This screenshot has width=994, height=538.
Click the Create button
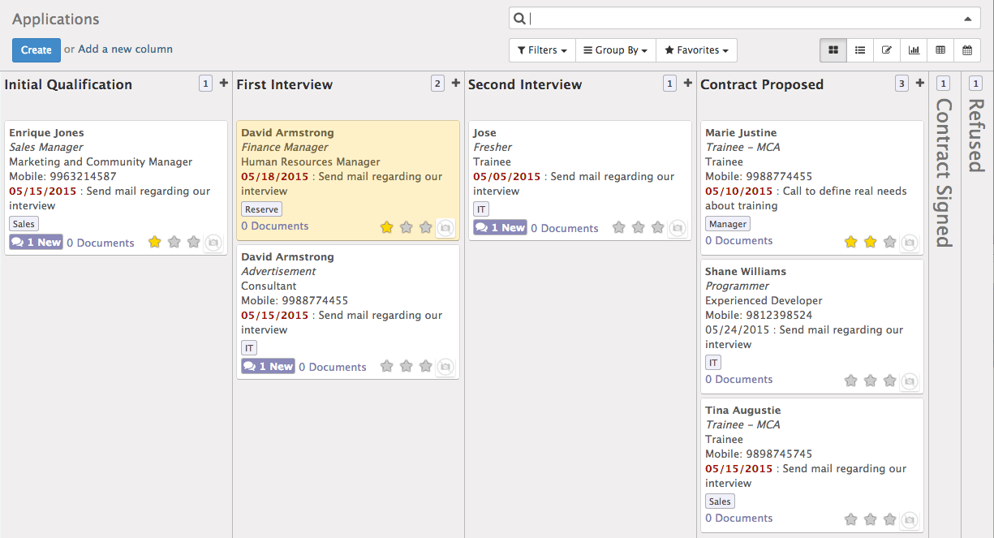36,49
